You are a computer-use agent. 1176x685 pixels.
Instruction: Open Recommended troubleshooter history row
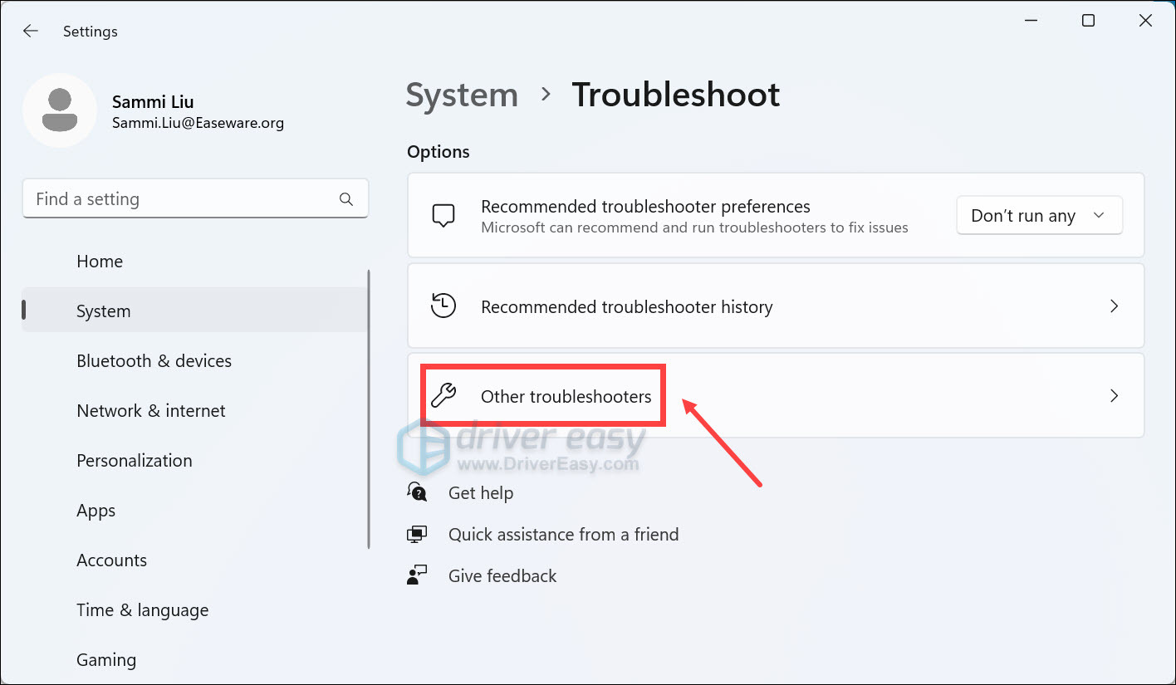coord(776,306)
